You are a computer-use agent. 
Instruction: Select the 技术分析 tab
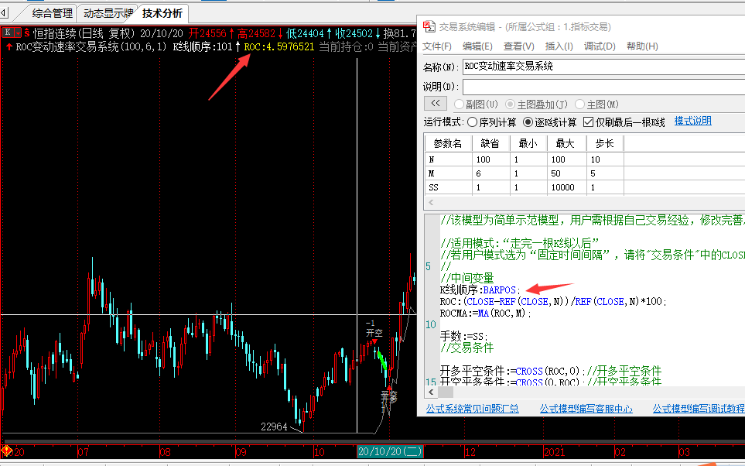162,13
